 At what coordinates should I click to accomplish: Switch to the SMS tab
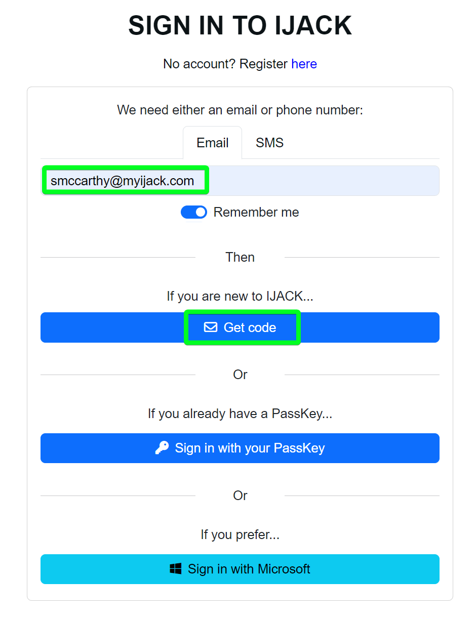[269, 143]
